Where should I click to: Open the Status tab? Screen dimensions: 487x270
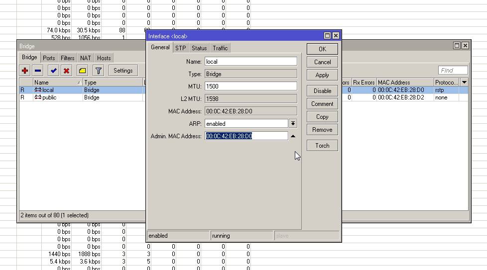click(199, 48)
